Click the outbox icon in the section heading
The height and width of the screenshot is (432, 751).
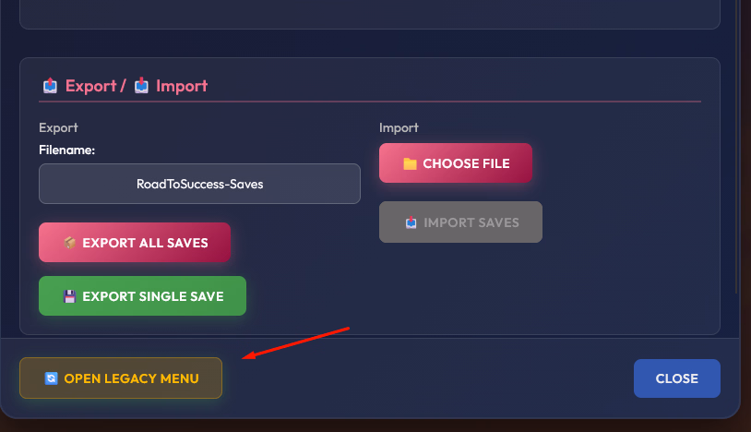[x=50, y=86]
